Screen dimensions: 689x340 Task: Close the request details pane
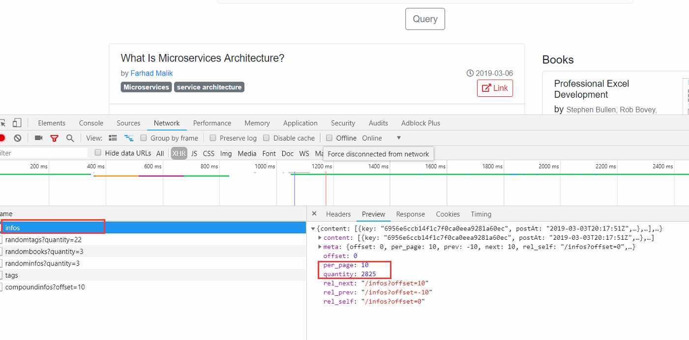coord(314,214)
